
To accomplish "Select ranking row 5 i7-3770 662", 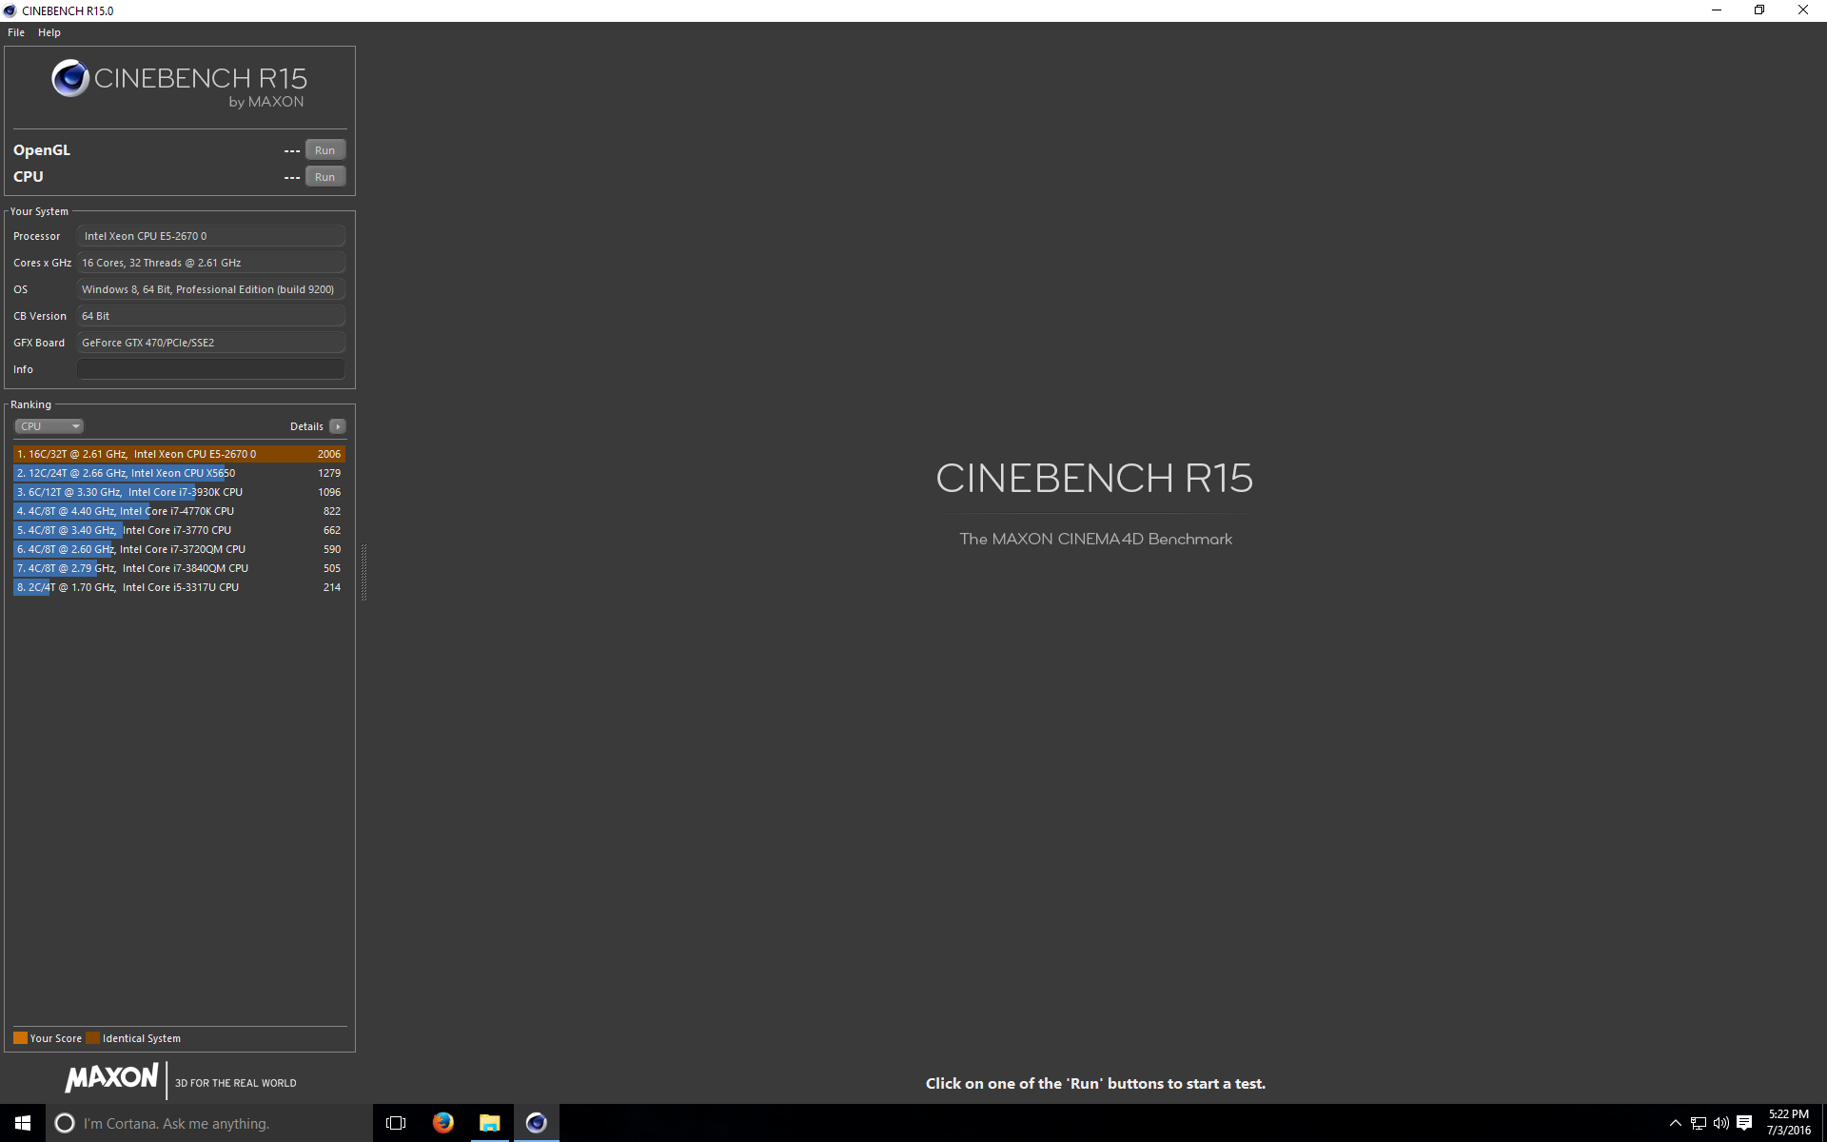I will (179, 530).
